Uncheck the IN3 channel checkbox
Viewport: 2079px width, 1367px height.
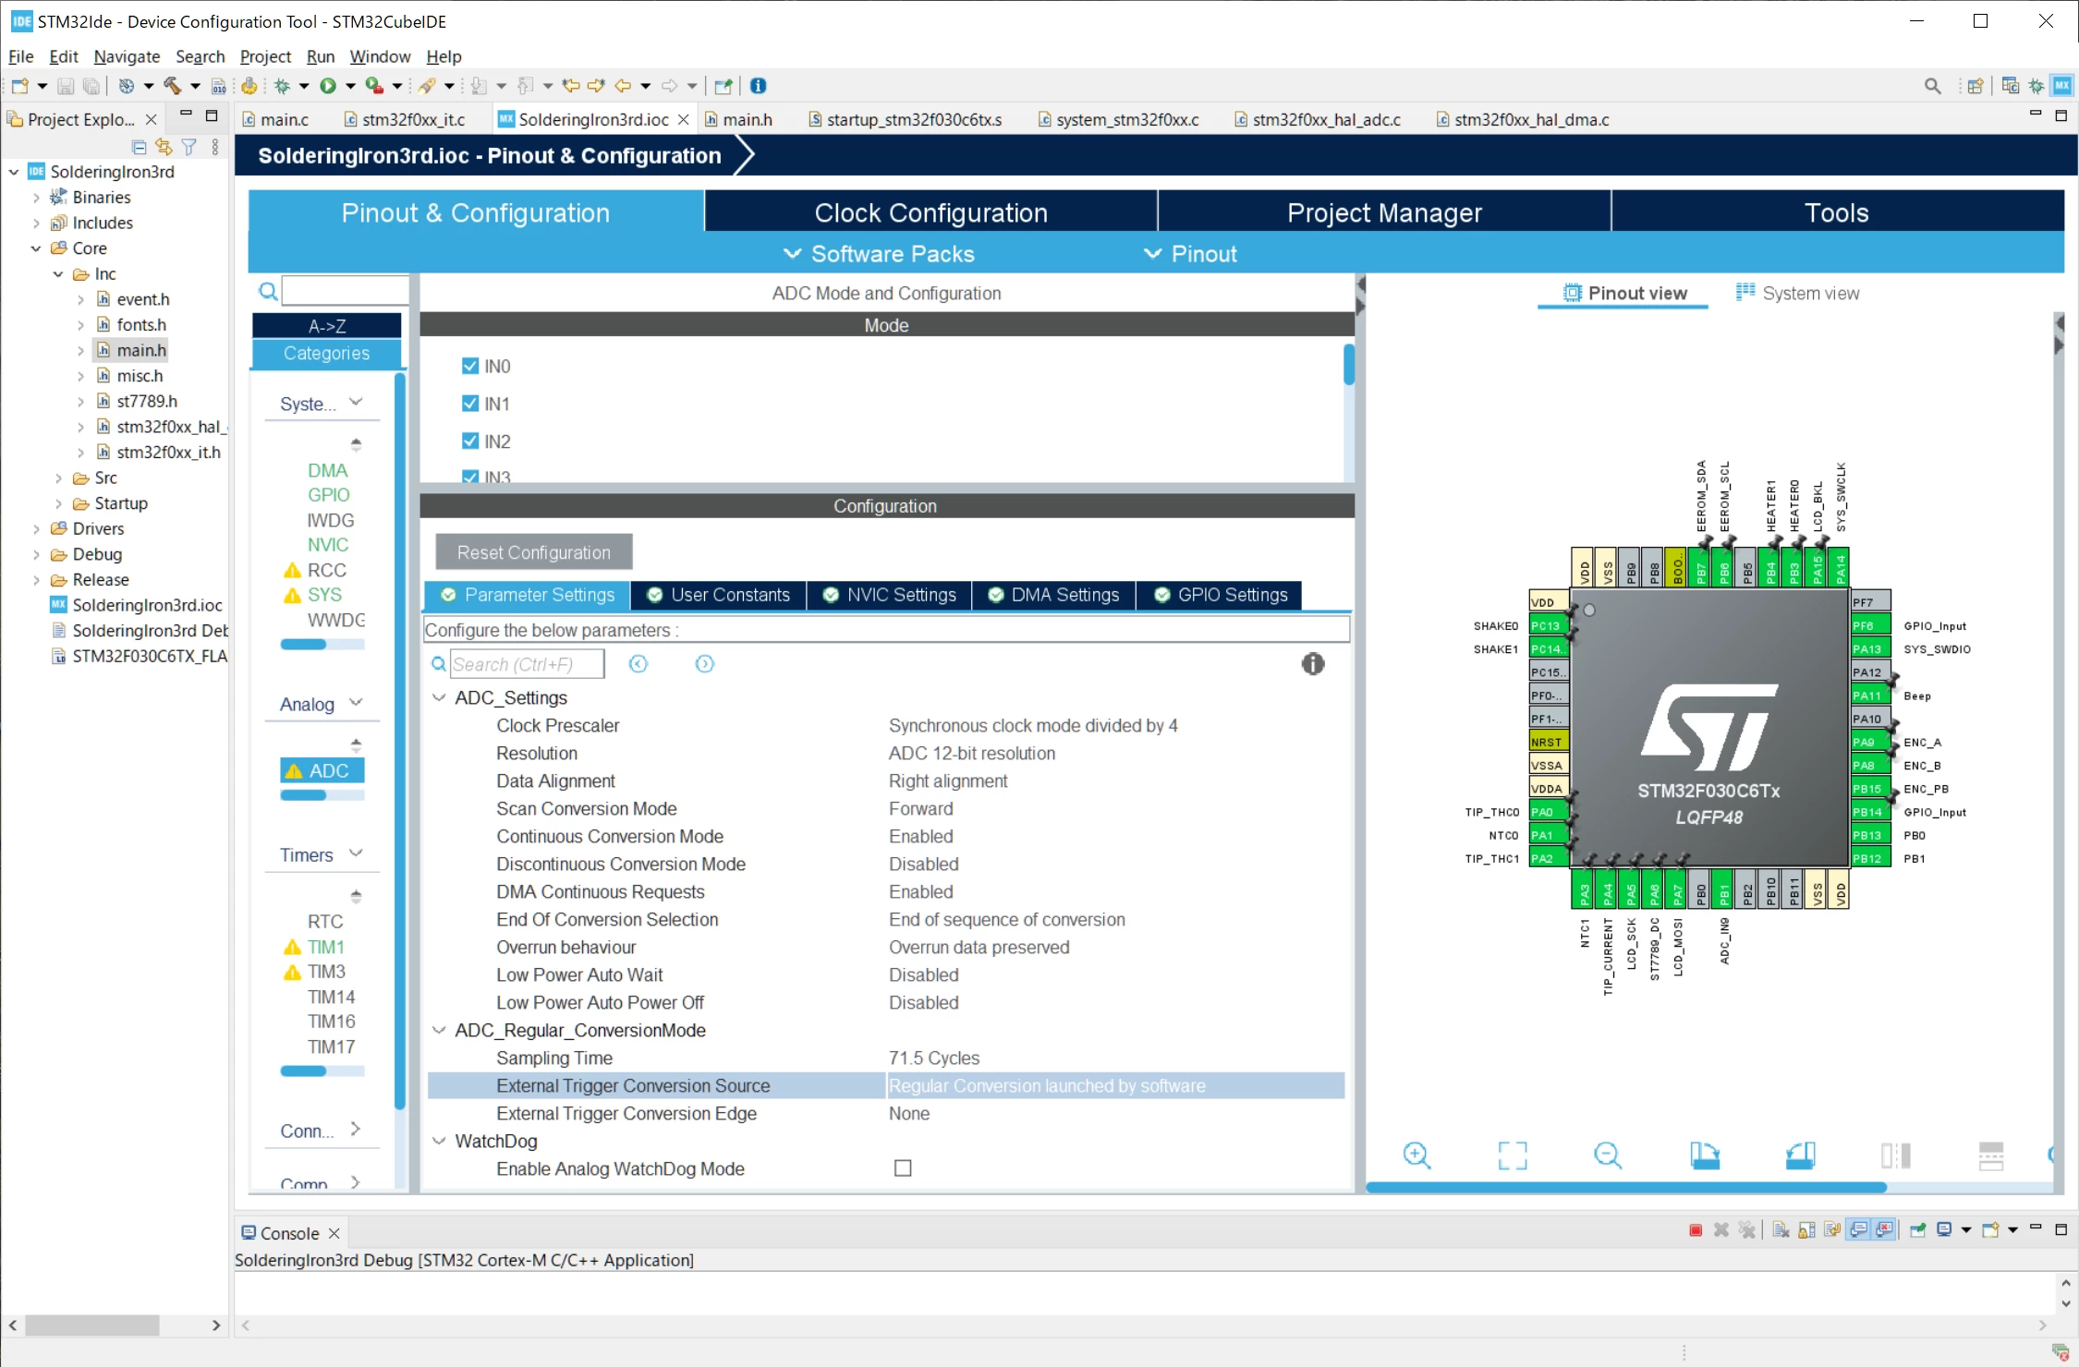click(x=470, y=477)
